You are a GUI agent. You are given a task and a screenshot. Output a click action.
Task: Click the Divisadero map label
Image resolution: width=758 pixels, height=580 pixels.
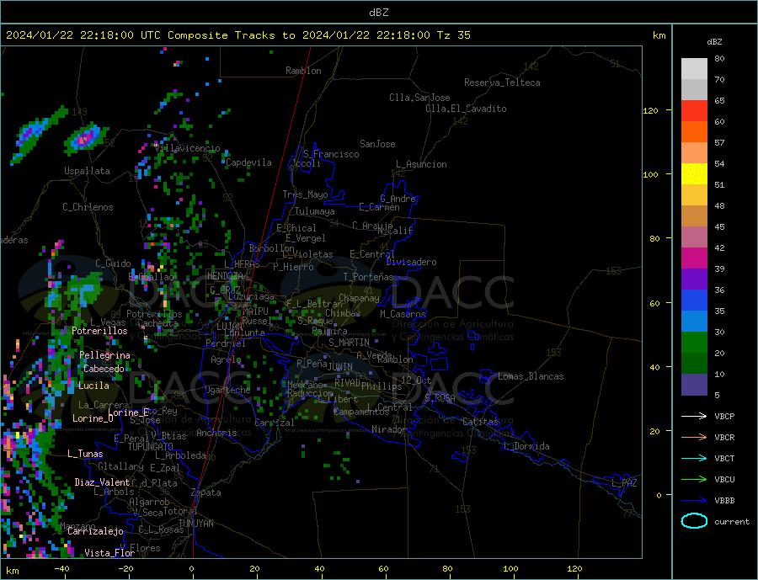(411, 262)
